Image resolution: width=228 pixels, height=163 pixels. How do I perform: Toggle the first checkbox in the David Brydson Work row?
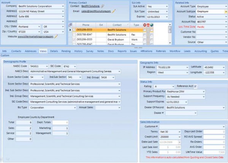(x=74, y=40)
